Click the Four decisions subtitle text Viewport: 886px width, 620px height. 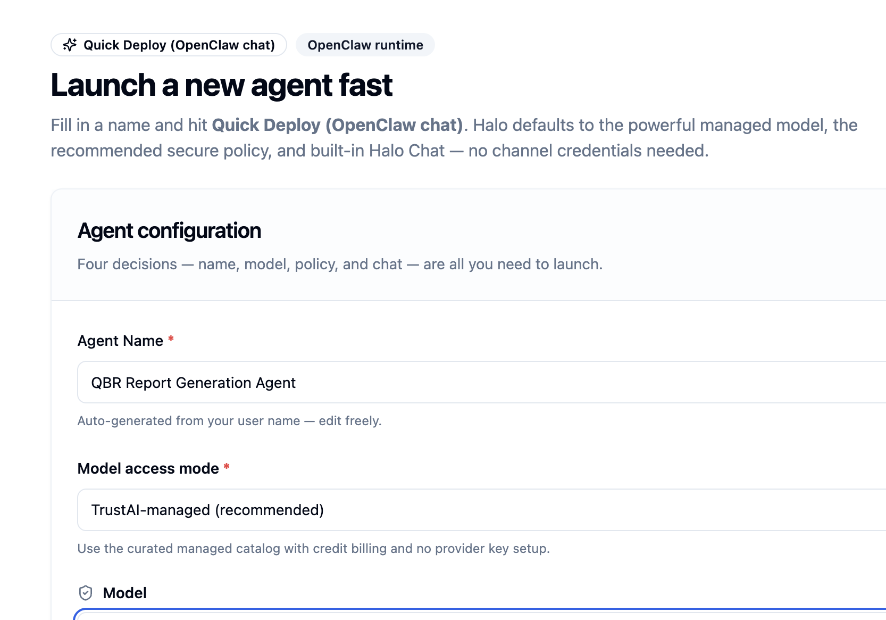(x=340, y=264)
